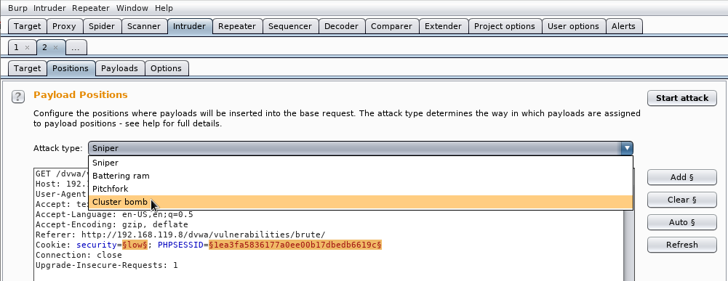This screenshot has height=281, width=728.
Task: Expand the Attack type dropdown arrow
Action: [627, 148]
